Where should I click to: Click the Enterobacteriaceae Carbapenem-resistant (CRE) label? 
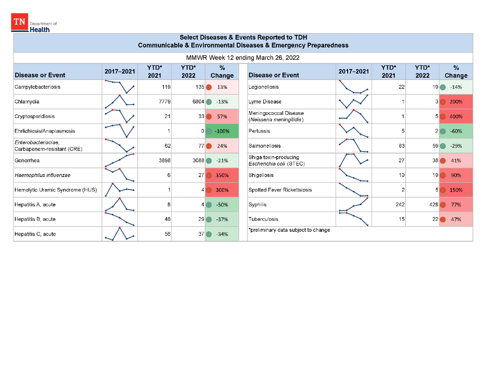pos(48,146)
